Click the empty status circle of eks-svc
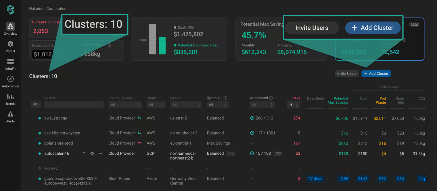 [x=40, y=169]
